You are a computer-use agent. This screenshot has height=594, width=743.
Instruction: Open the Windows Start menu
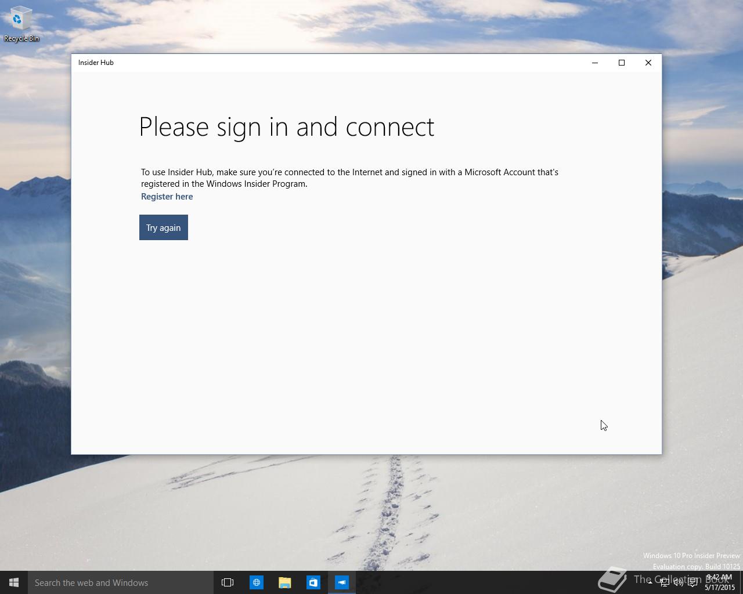(14, 582)
